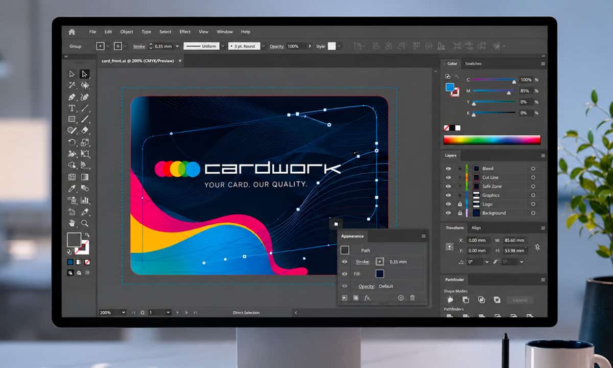613x368 pixels.
Task: Toggle Fill visibility in Appearance panel
Action: [345, 274]
